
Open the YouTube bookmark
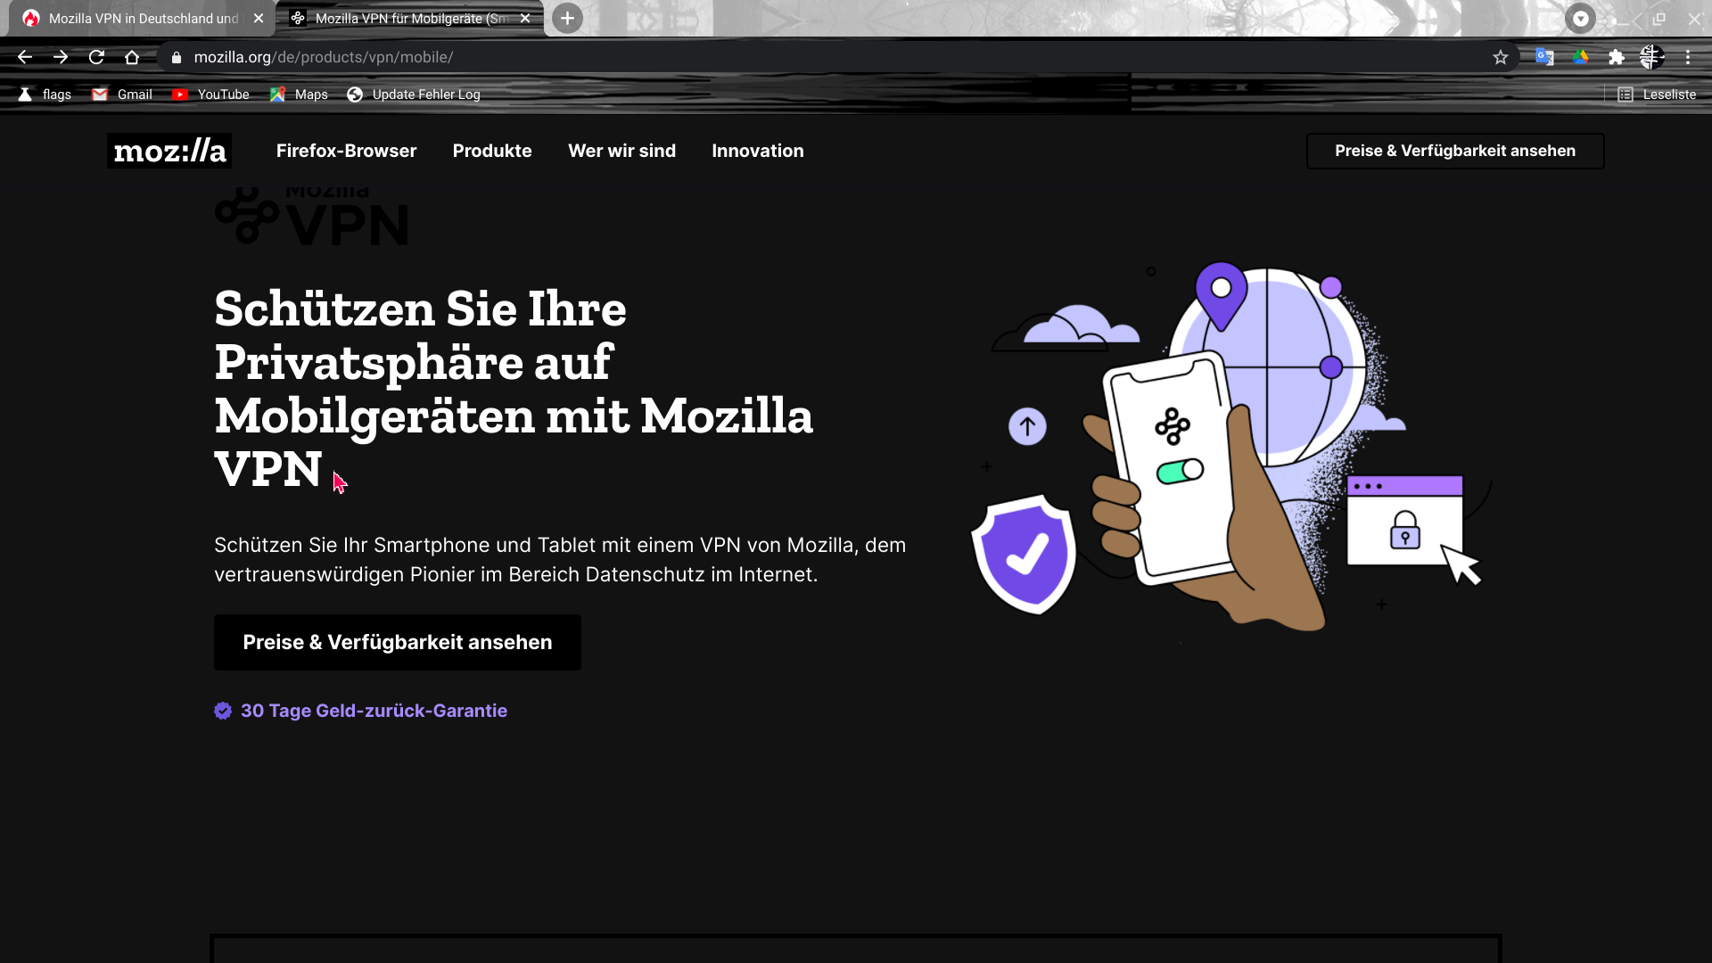pos(211,95)
